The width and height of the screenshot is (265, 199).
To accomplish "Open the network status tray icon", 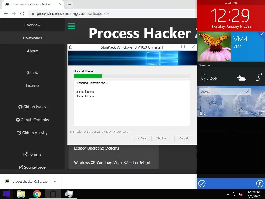I will coord(234,194).
